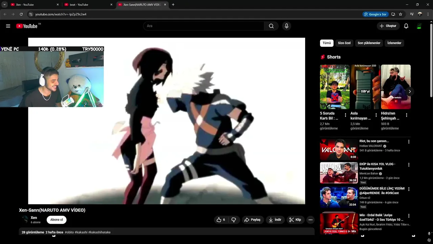Open options for '5 Soruda Kartı Bil' short

[345, 115]
